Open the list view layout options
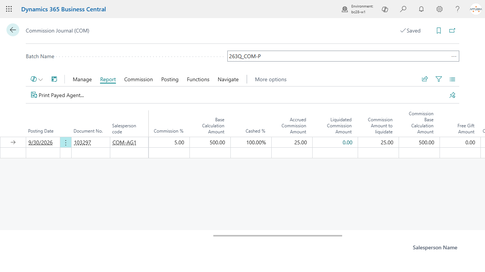Image resolution: width=485 pixels, height=272 pixels. (452, 79)
